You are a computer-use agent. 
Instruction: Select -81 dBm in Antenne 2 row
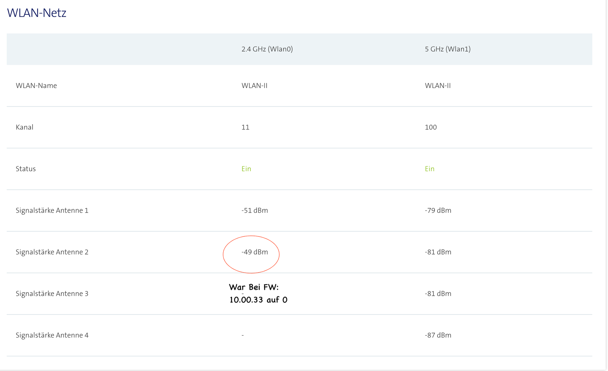[x=438, y=252]
